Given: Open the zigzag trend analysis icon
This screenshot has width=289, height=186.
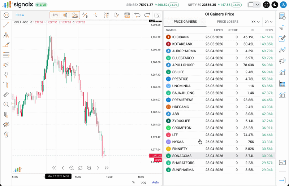Looking at the screenshot, I should point(282,50).
